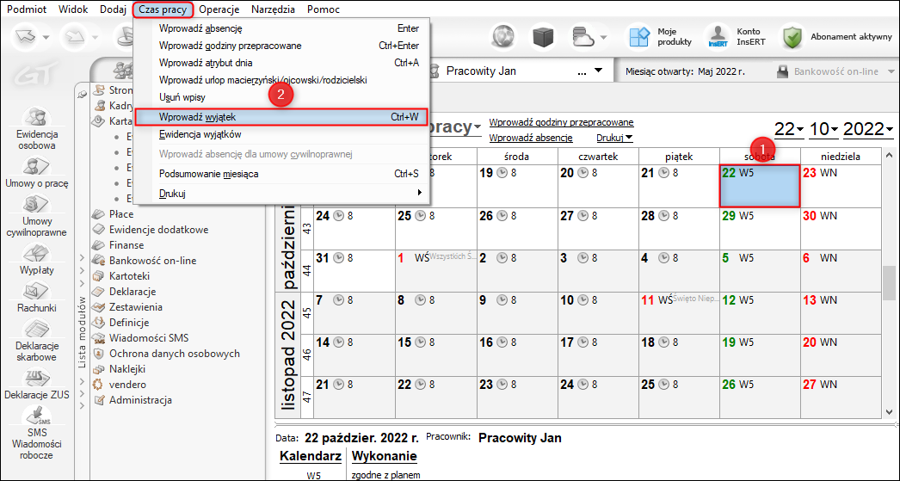
Task: Click the ellipsis next to Pracowity Jan
Action: [x=582, y=72]
